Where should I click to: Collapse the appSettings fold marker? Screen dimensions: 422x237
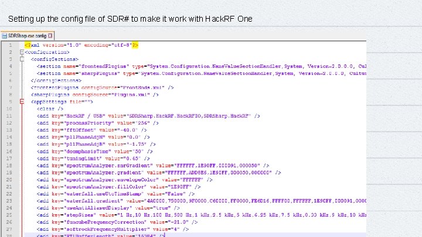pos(22,102)
